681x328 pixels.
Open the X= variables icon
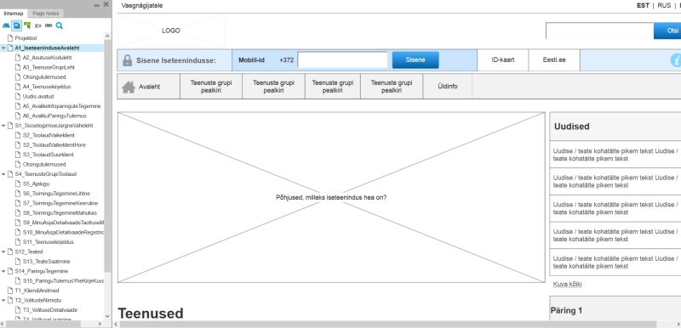point(38,25)
